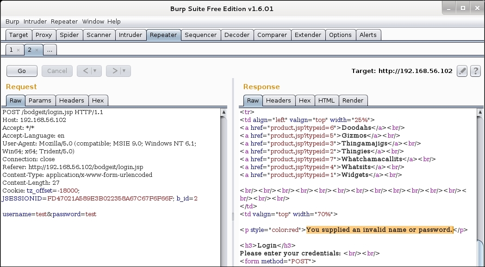Select the Repeater tool tab
Screen dimensions: 485x267
163,35
